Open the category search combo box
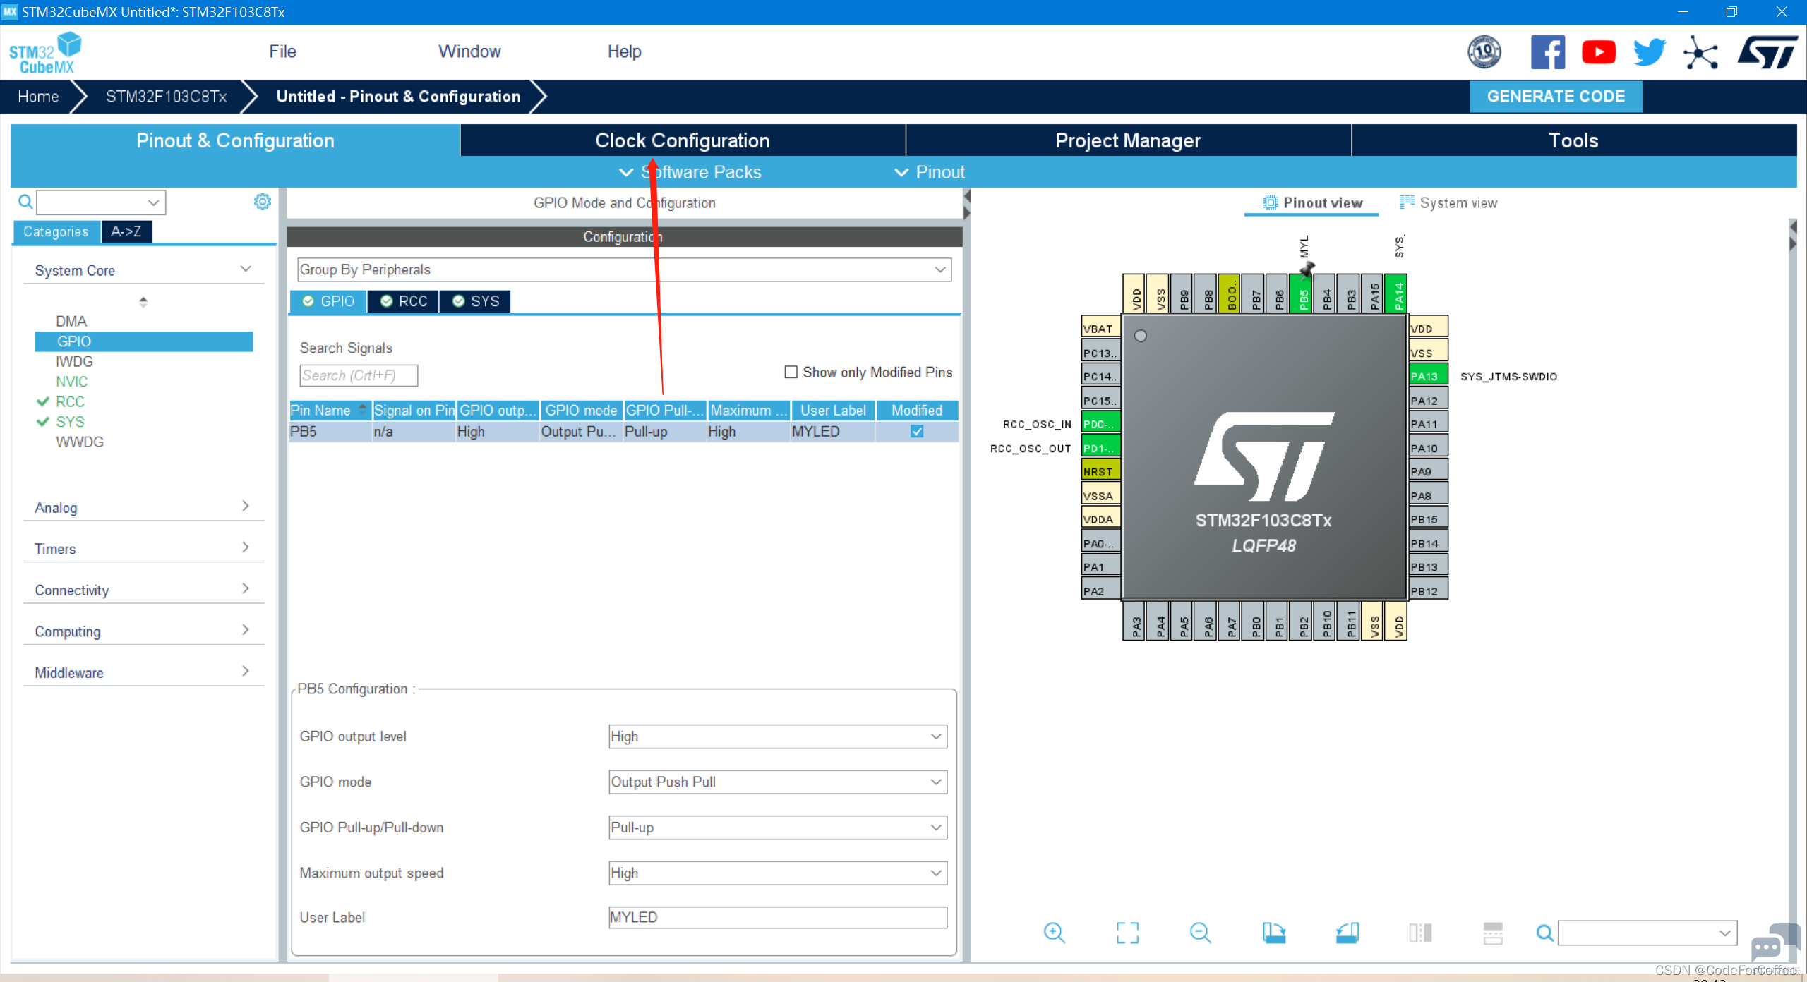Screen dimensions: 1807x982 pos(101,202)
